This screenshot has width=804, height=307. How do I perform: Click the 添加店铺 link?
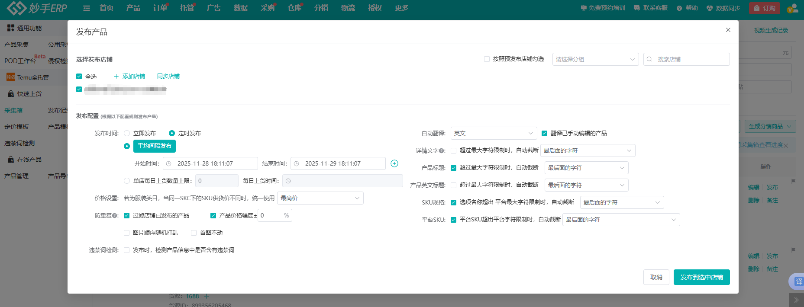pos(129,77)
